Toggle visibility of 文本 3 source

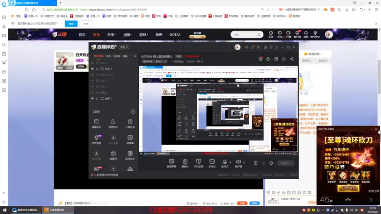[92, 69]
